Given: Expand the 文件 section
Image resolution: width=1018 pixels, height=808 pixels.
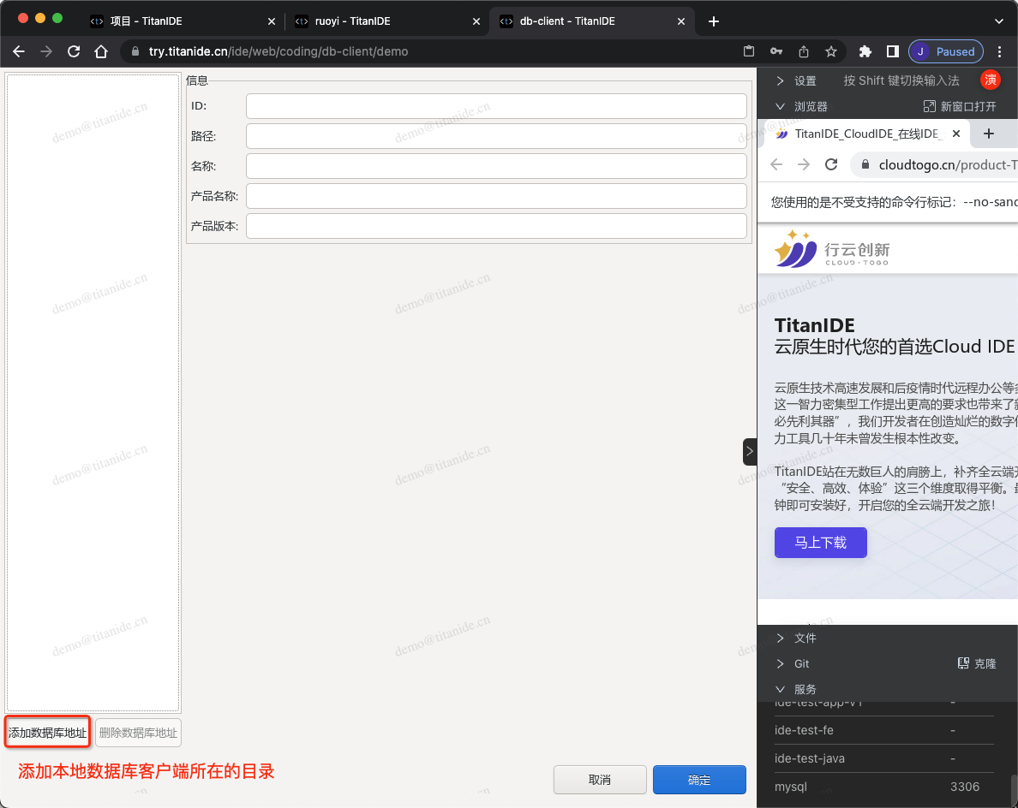Looking at the screenshot, I should 795,638.
